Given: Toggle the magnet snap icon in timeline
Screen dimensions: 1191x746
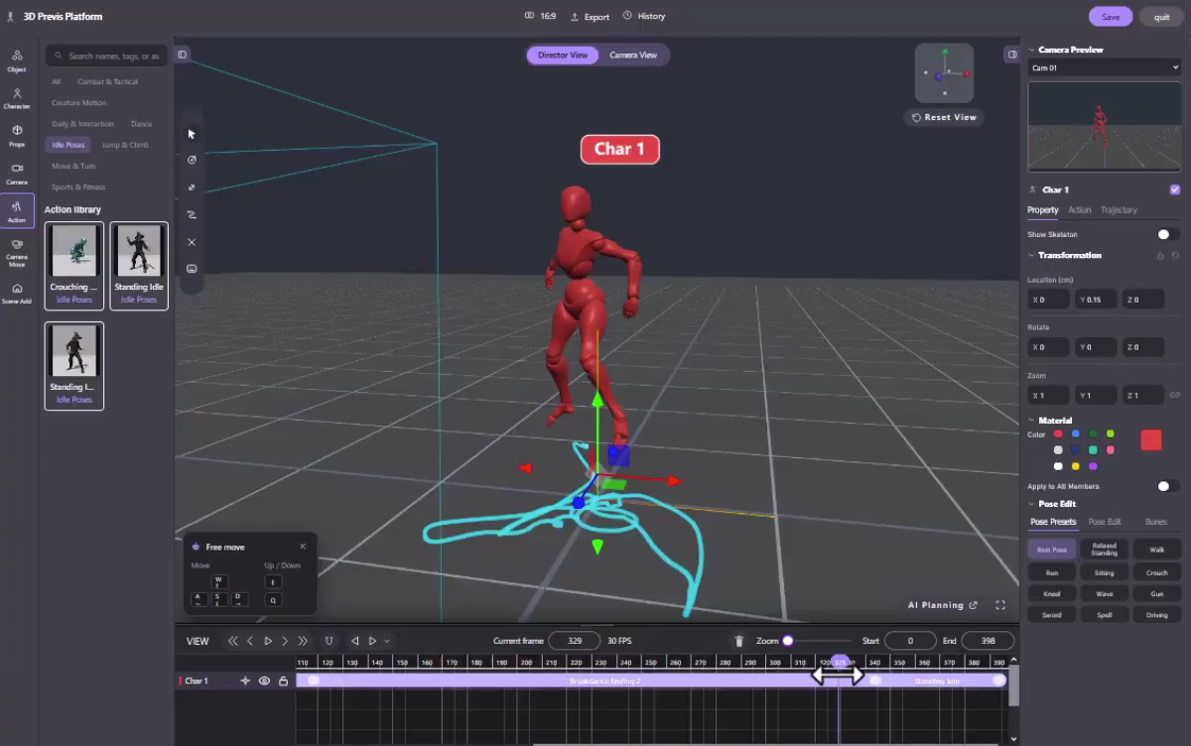Looking at the screenshot, I should coord(329,641).
